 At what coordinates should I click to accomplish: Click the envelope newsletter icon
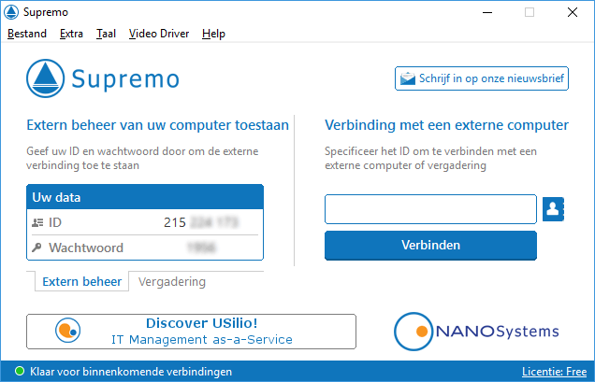[x=407, y=78]
